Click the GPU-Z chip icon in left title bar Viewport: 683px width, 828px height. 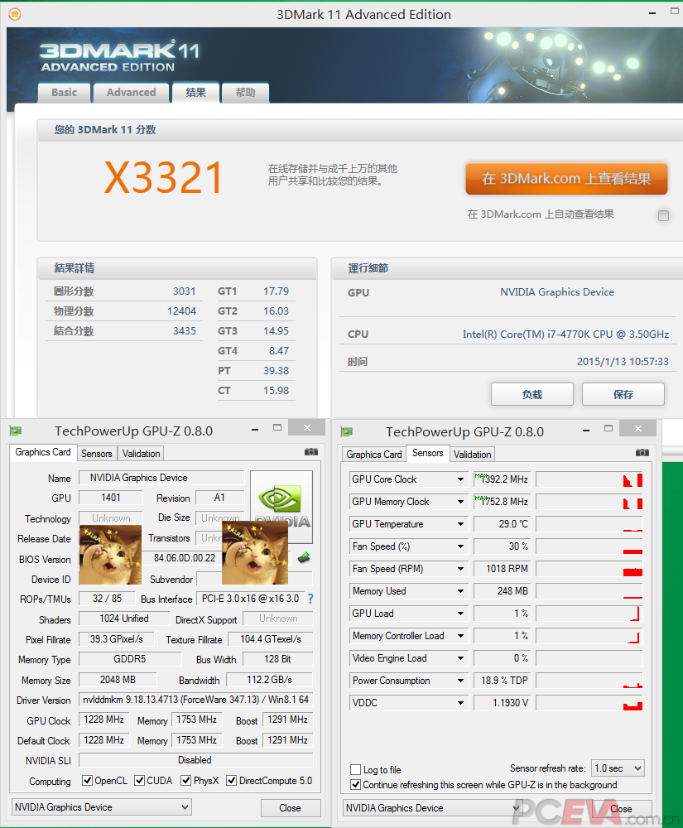tap(13, 429)
